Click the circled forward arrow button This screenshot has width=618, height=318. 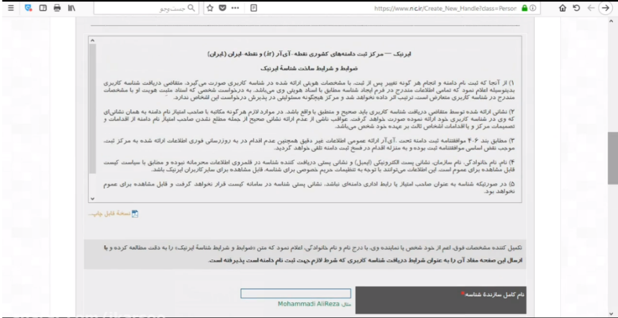tap(606, 8)
